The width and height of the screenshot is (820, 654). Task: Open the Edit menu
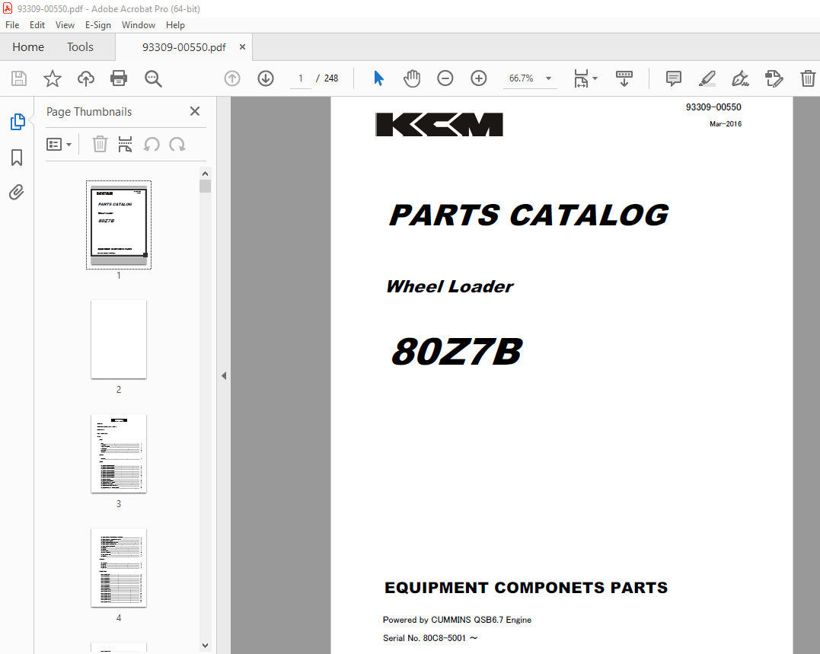[x=37, y=25]
